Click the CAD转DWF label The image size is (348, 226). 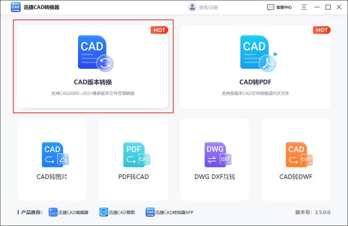pyautogui.click(x=296, y=177)
